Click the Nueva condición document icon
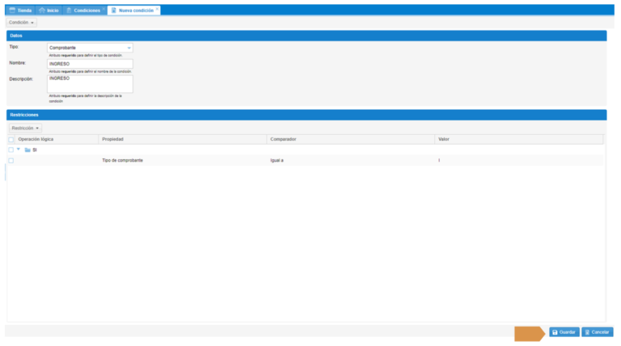 [x=113, y=11]
